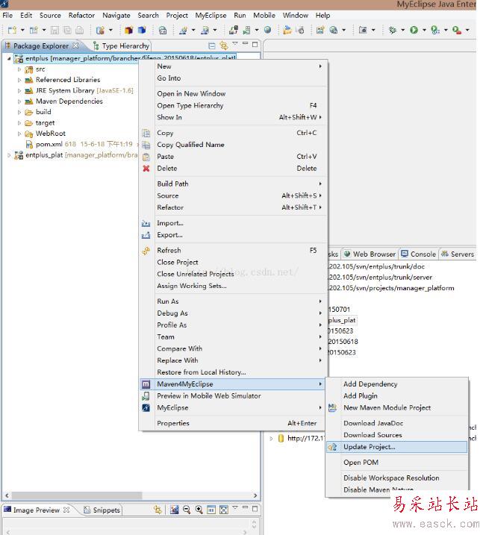The height and width of the screenshot is (535, 480).
Task: Click the Save All toolbar icon
Action: [67, 30]
